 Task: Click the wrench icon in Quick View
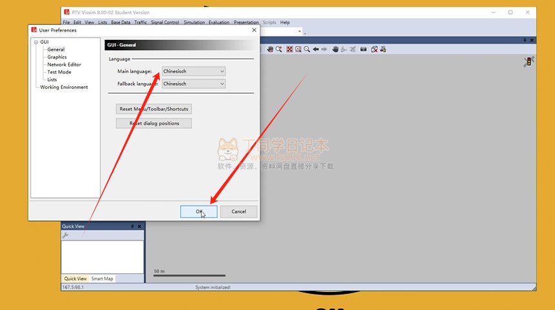(x=66, y=235)
